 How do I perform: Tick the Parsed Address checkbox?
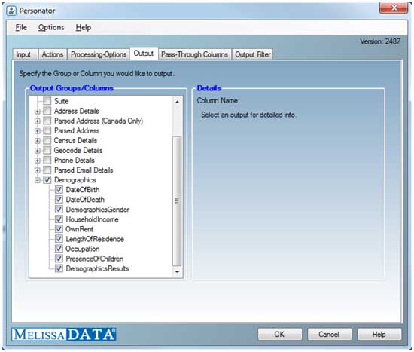(x=47, y=130)
